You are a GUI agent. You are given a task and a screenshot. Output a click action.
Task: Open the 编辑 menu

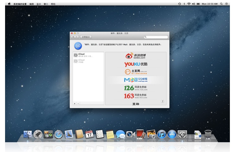(x=31, y=4)
